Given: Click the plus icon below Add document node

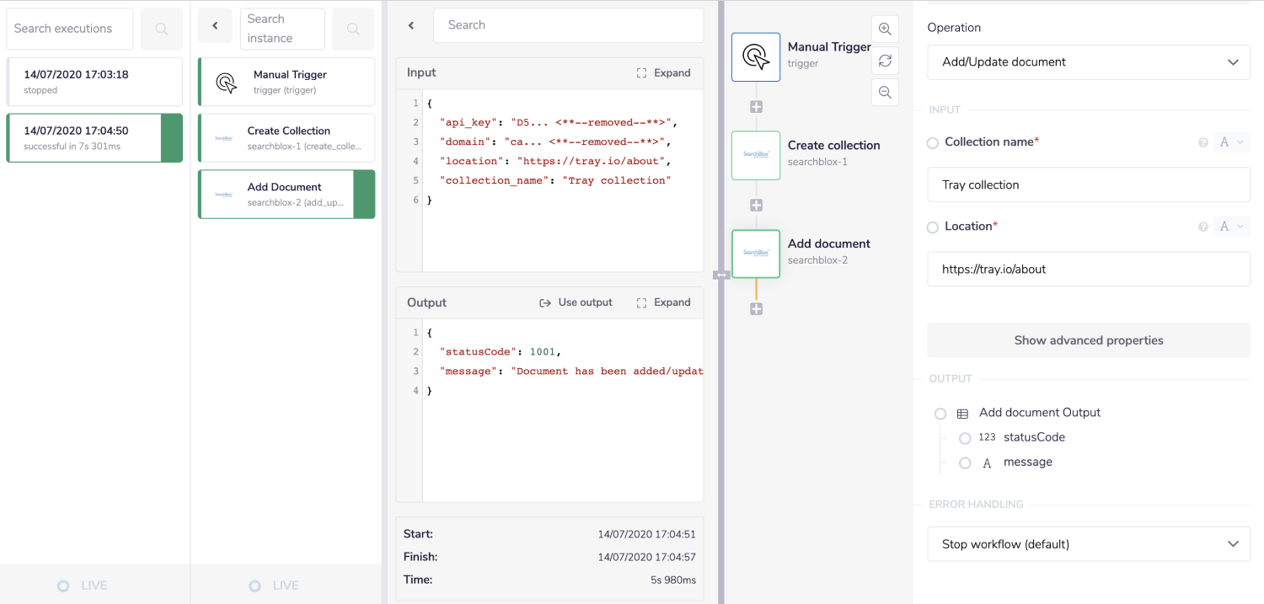Looking at the screenshot, I should [756, 309].
